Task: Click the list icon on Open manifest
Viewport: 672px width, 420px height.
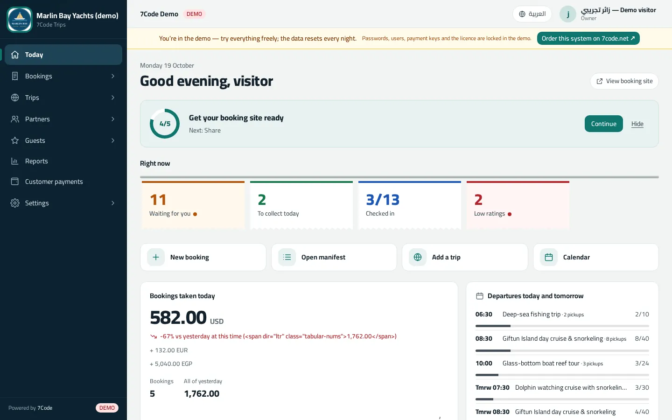Action: pos(287,257)
